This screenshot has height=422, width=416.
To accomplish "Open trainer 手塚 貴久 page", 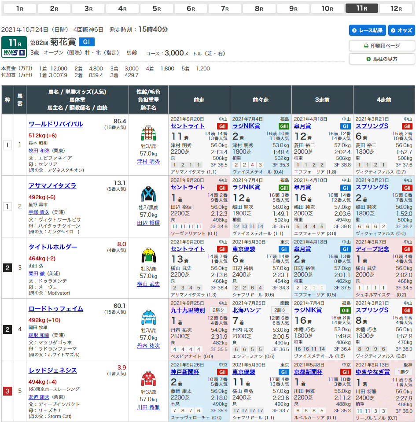I will click(39, 212).
